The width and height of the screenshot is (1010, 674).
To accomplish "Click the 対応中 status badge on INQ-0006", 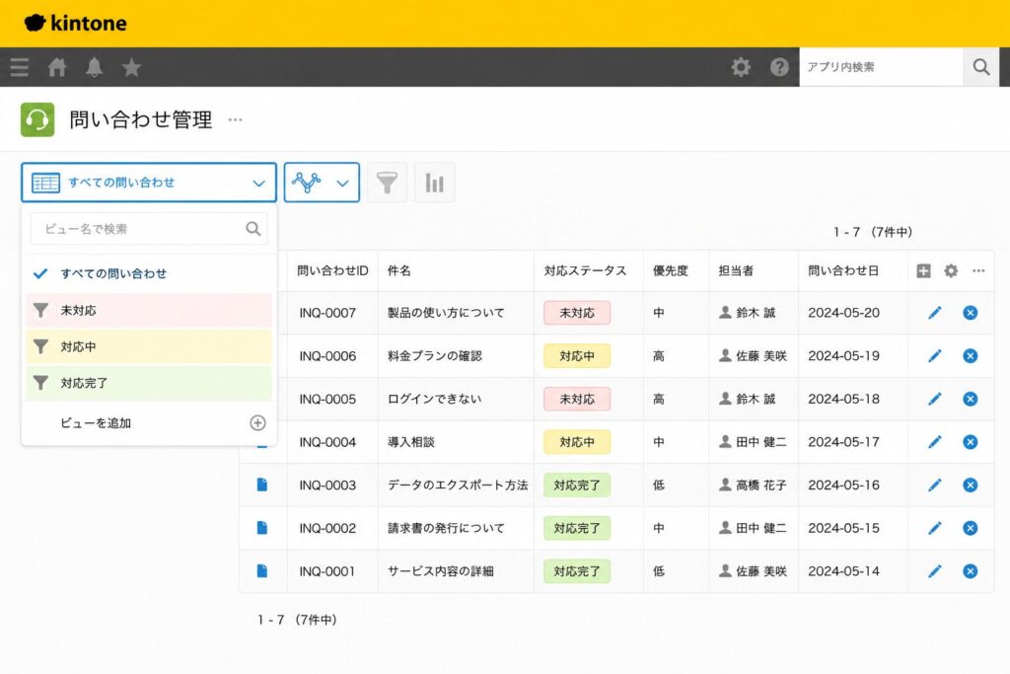I will coord(576,355).
